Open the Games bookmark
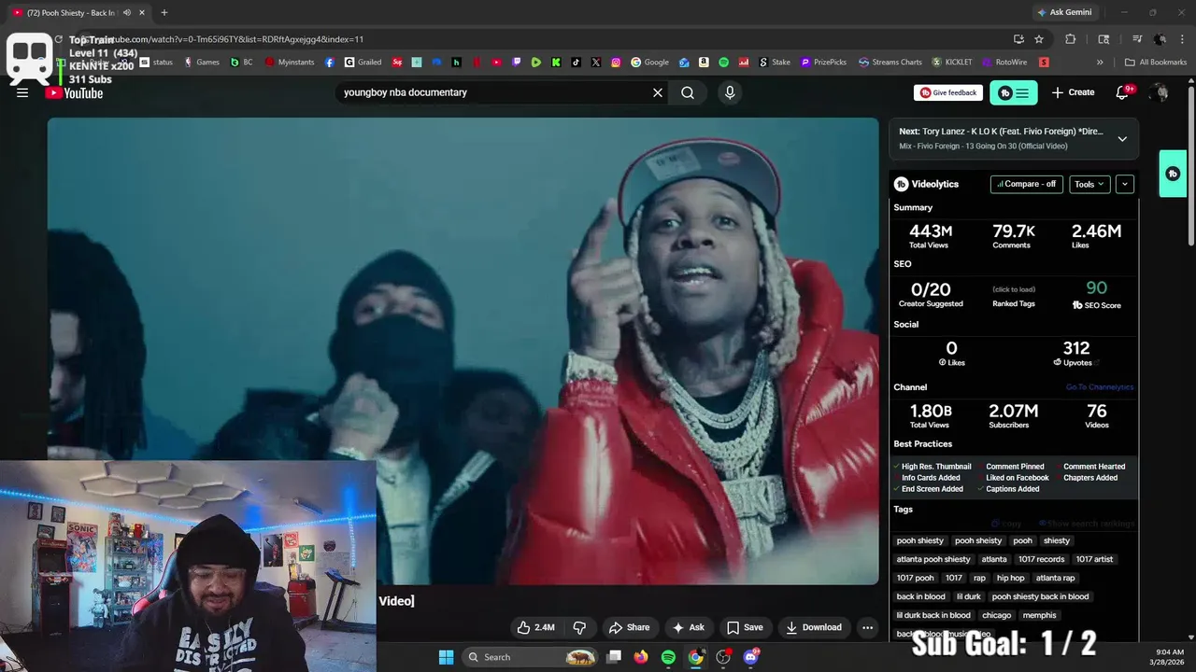This screenshot has height=672, width=1196. tap(202, 63)
